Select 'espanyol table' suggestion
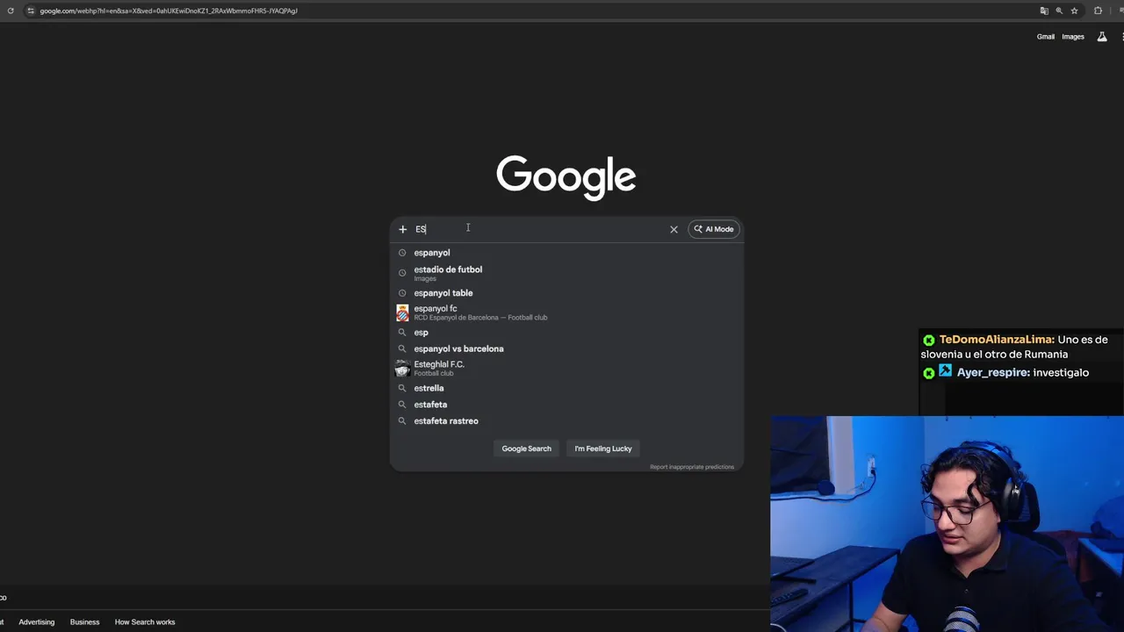 566,293
